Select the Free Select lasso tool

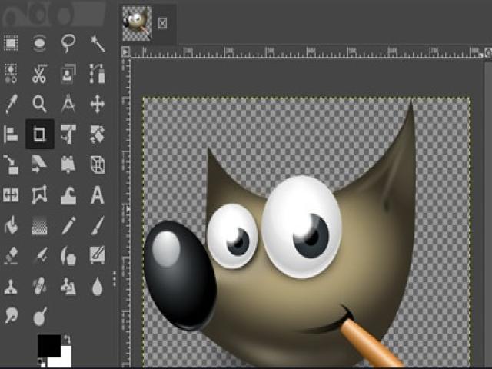point(68,43)
